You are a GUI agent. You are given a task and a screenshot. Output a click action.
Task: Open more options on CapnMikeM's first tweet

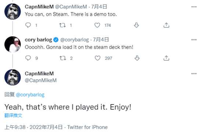(194, 7)
